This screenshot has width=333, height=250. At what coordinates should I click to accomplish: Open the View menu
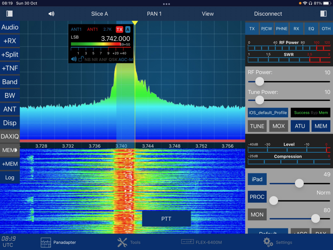pos(207,14)
